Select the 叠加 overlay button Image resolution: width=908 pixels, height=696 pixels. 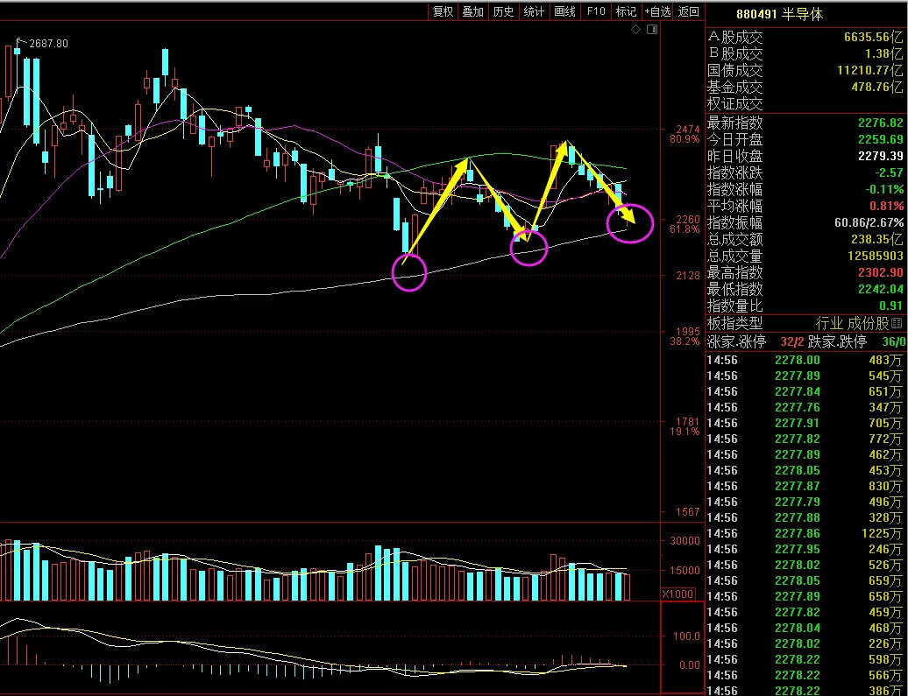click(473, 11)
